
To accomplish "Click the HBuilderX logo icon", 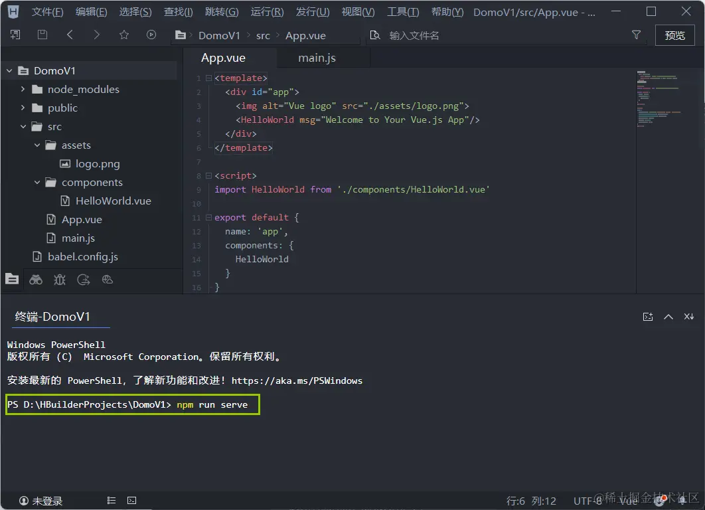I will click(x=13, y=12).
